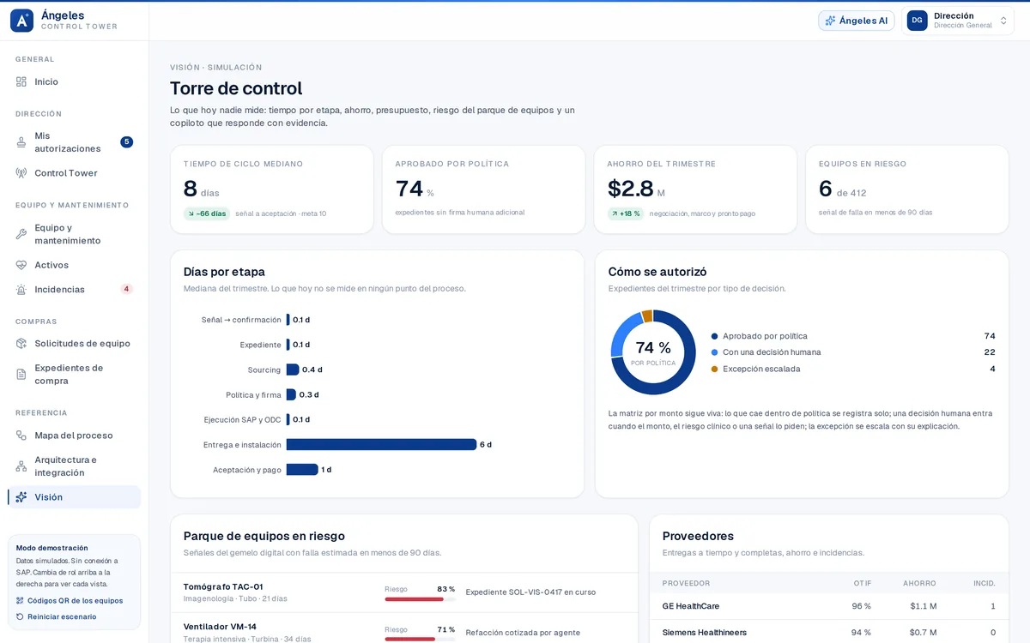Click the Aceptación y pago 1 d bar

click(x=302, y=470)
